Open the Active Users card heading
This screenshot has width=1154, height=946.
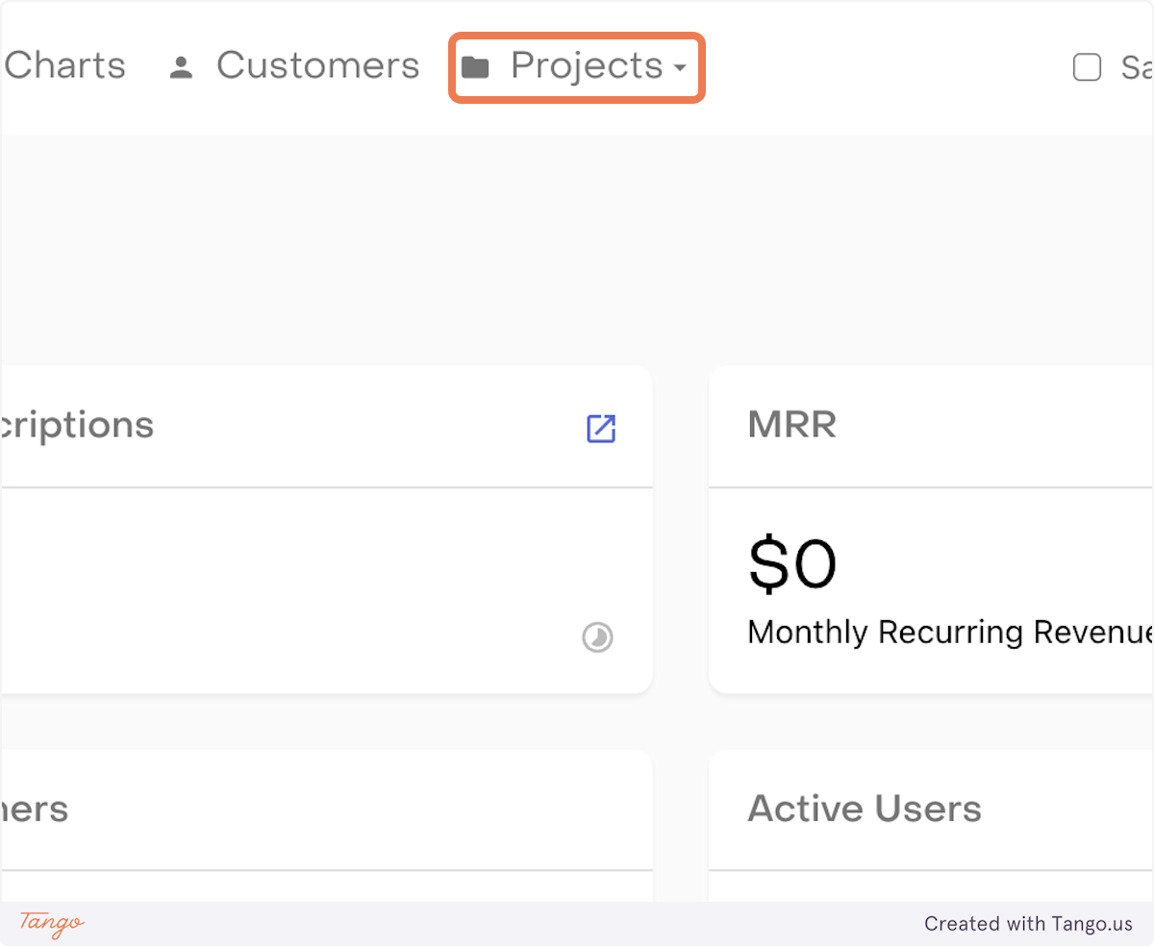(865, 809)
